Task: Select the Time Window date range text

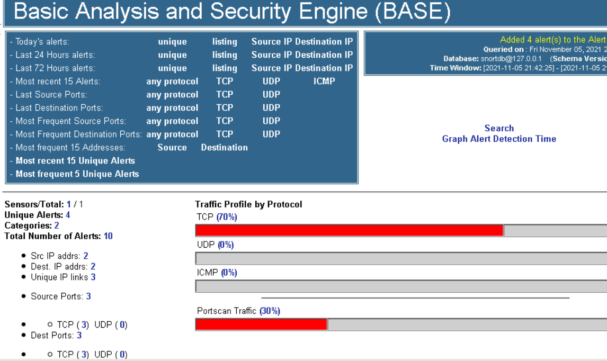Action: pyautogui.click(x=518, y=68)
